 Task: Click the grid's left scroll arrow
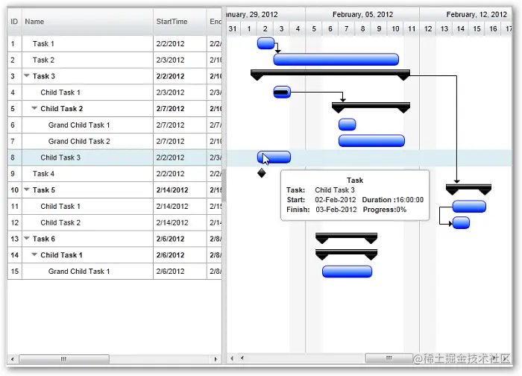point(13,359)
